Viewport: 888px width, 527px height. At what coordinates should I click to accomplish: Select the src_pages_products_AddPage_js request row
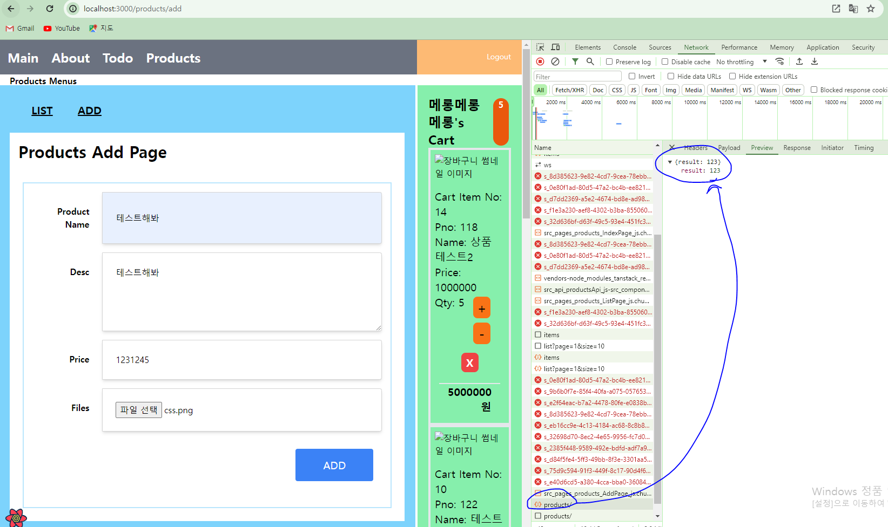[593, 494]
